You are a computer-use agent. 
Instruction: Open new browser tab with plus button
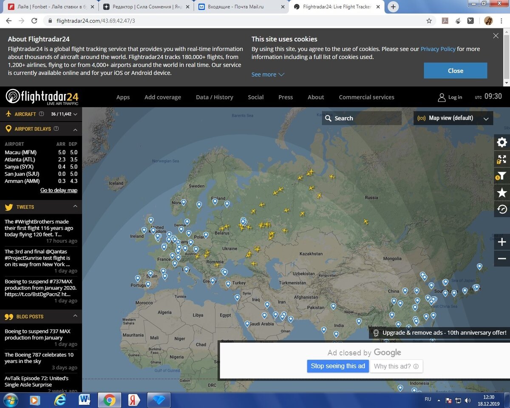pyautogui.click(x=393, y=7)
